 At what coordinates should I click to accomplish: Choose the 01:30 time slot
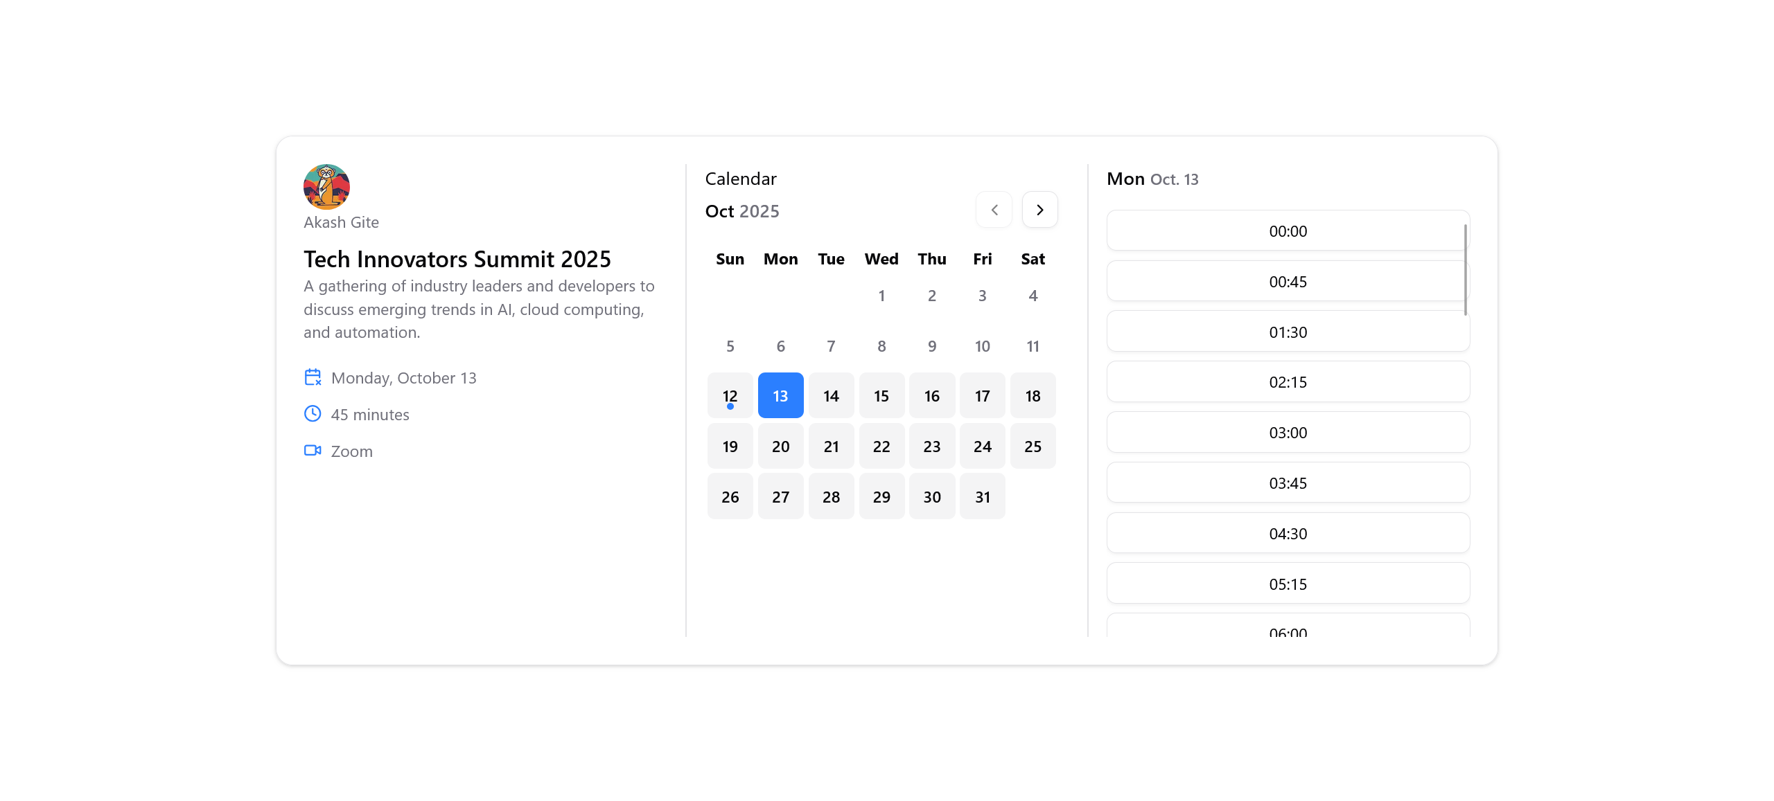(1288, 332)
